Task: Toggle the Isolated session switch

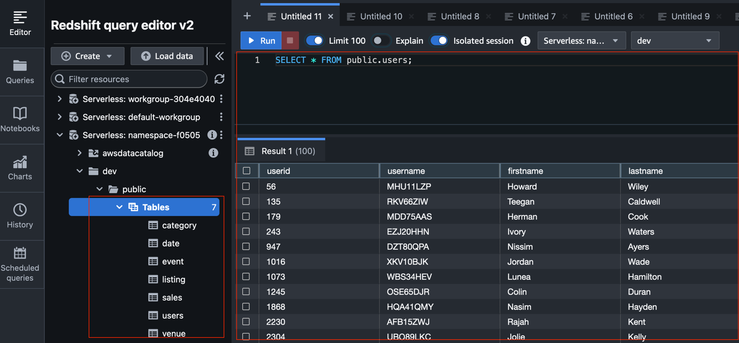Action: click(x=439, y=40)
